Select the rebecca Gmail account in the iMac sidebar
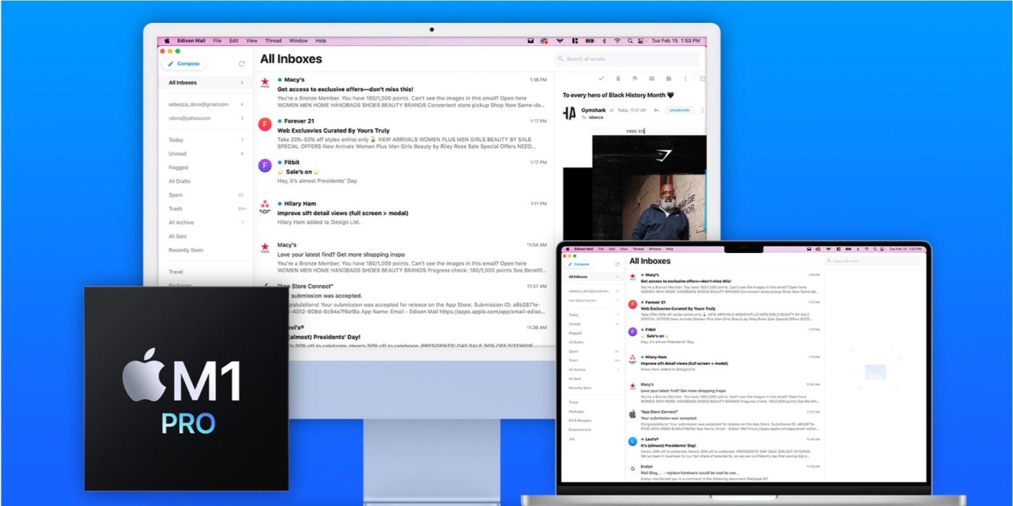This screenshot has height=506, width=1013. [198, 104]
